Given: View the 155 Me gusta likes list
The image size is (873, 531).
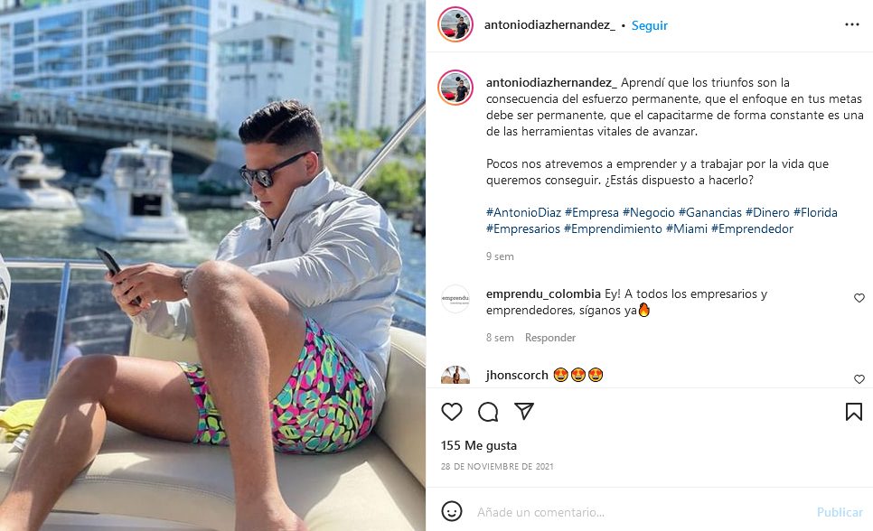Looking at the screenshot, I should pos(479,445).
